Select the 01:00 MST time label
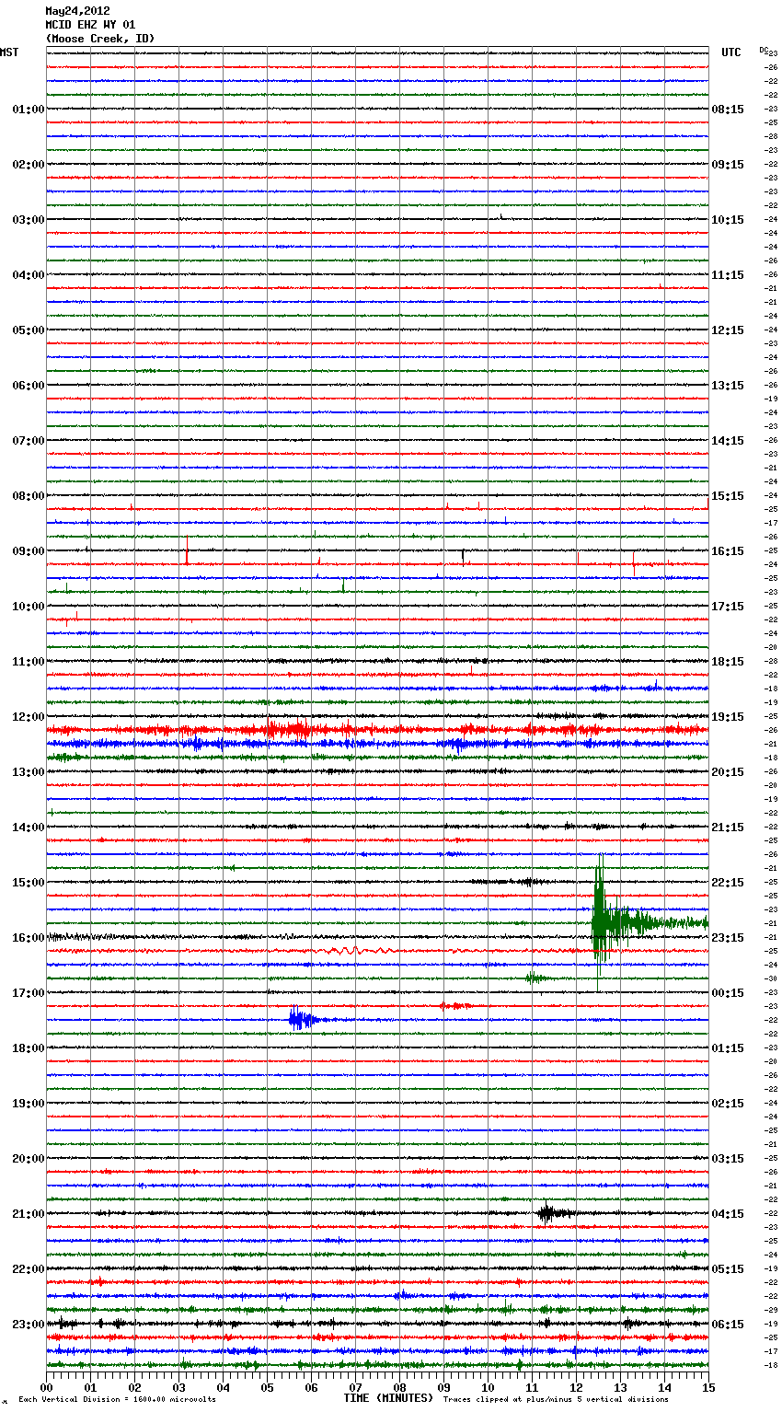Screen dimensions: 782x1412 click(x=29, y=110)
